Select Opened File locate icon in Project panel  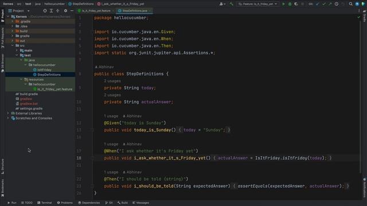tap(45, 11)
